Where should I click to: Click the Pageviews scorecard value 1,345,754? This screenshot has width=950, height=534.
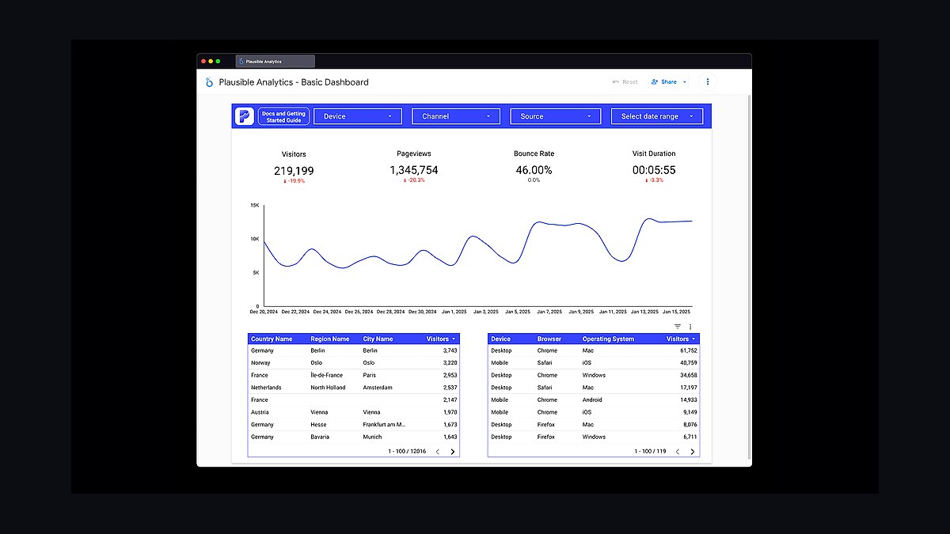point(414,170)
